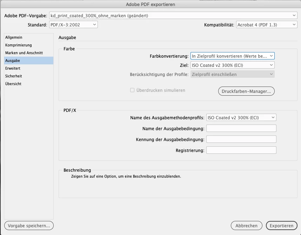Viewport: 301px width, 235px height.
Task: Show the Übersicht section
Action: pos(29,84)
